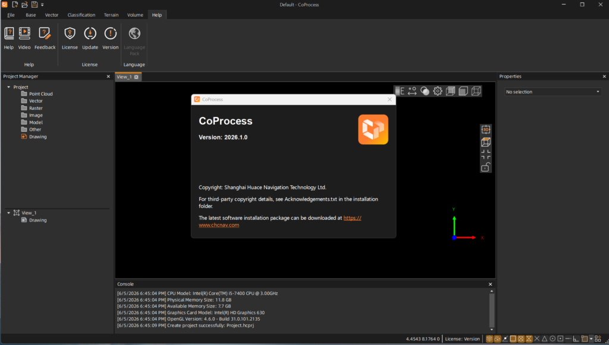Toggle the view lock padlock icon

[486, 167]
